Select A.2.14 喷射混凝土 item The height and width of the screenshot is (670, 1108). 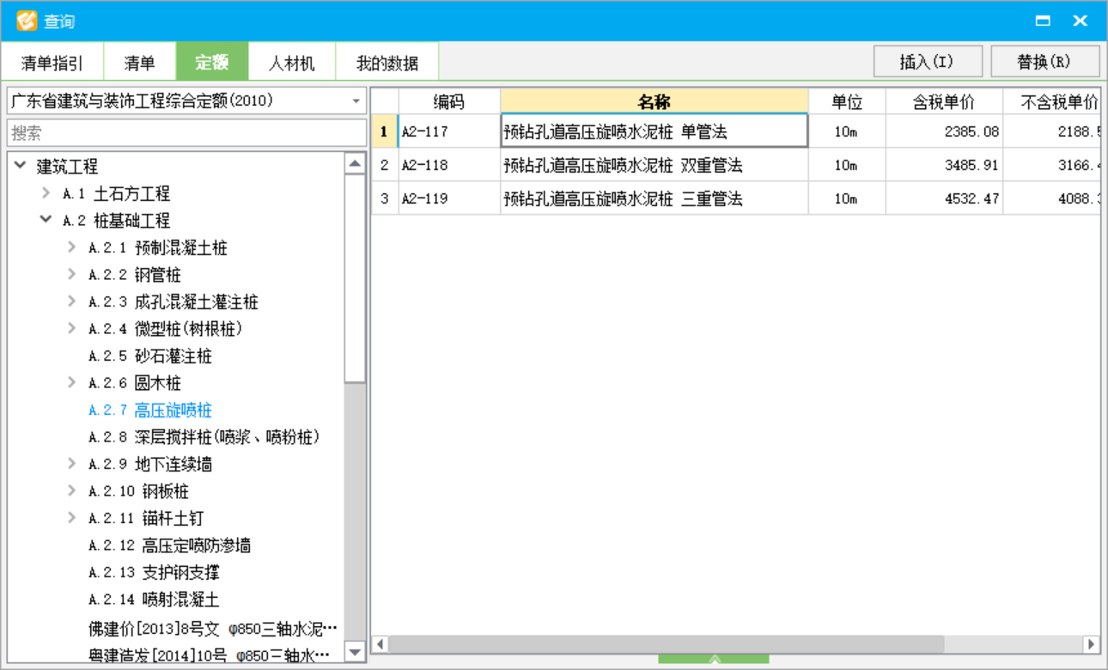click(x=154, y=600)
